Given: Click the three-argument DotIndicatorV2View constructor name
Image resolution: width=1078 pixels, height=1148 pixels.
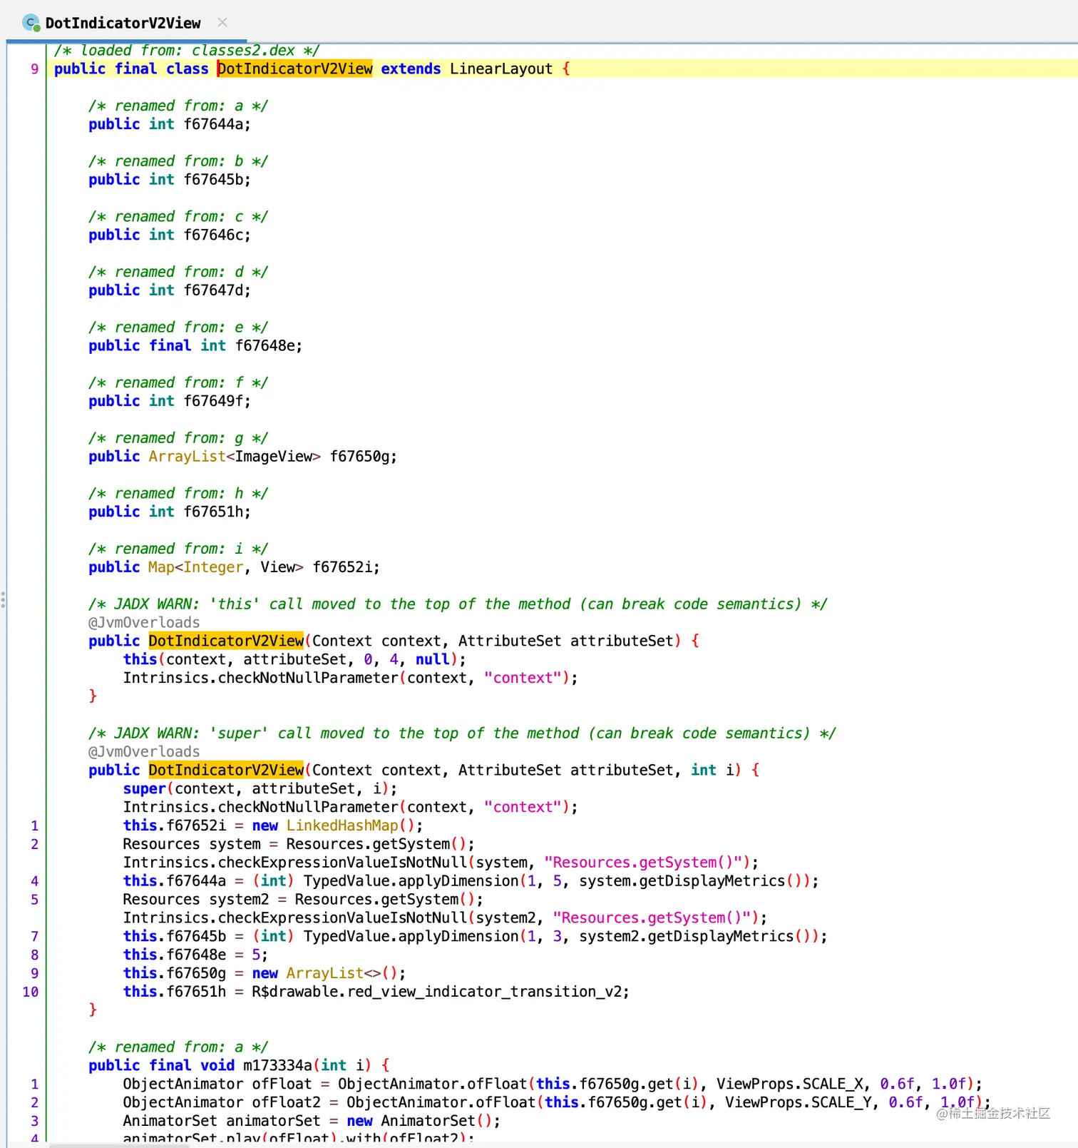Looking at the screenshot, I should click(x=226, y=770).
